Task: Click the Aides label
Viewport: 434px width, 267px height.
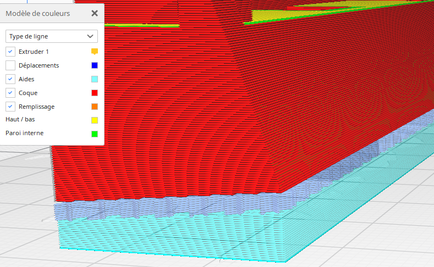Action: [26, 79]
